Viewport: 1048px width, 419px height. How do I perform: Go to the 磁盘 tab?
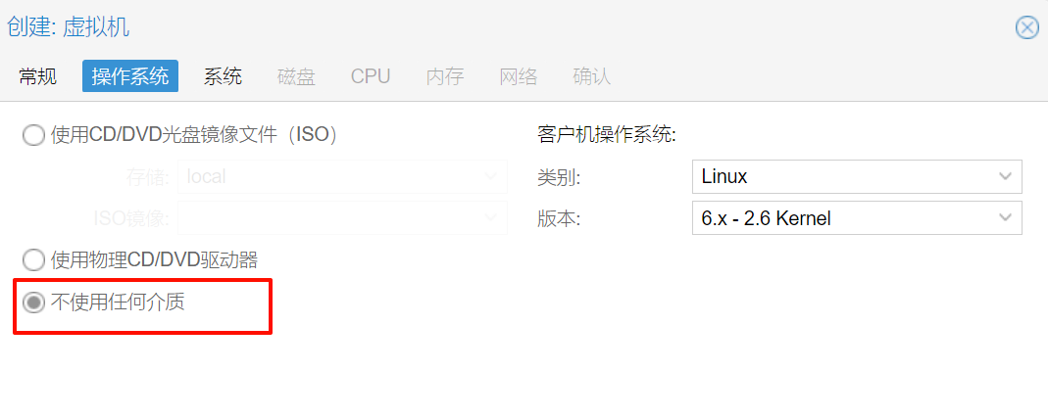coord(297,76)
